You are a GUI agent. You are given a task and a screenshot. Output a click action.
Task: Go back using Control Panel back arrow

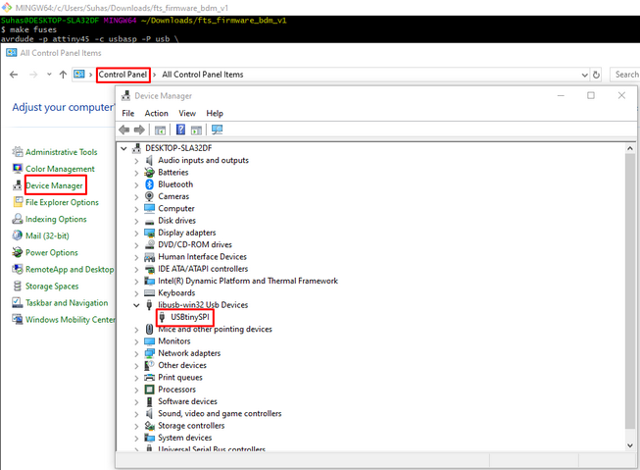pyautogui.click(x=14, y=75)
